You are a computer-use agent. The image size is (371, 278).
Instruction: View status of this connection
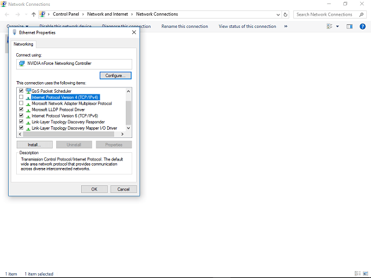pyautogui.click(x=248, y=26)
